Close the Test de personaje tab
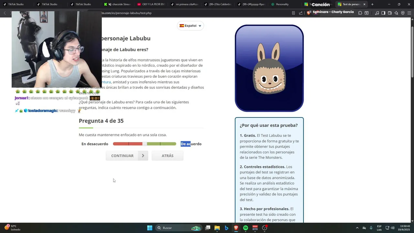Screen dimensions: 414x233 (x=365, y=4)
